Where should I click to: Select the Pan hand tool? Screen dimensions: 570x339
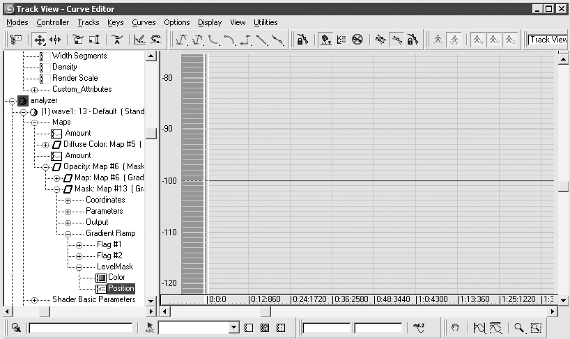[455, 328]
